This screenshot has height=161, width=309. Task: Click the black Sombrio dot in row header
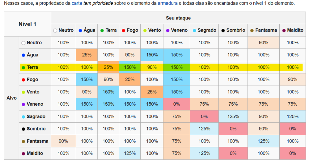[23, 129]
